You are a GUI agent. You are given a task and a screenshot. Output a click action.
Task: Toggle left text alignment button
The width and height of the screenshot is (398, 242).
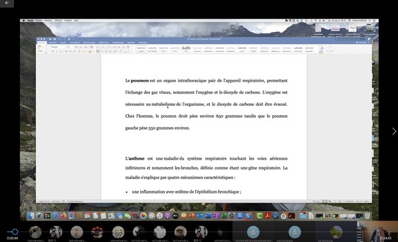pyautogui.click(x=98, y=51)
